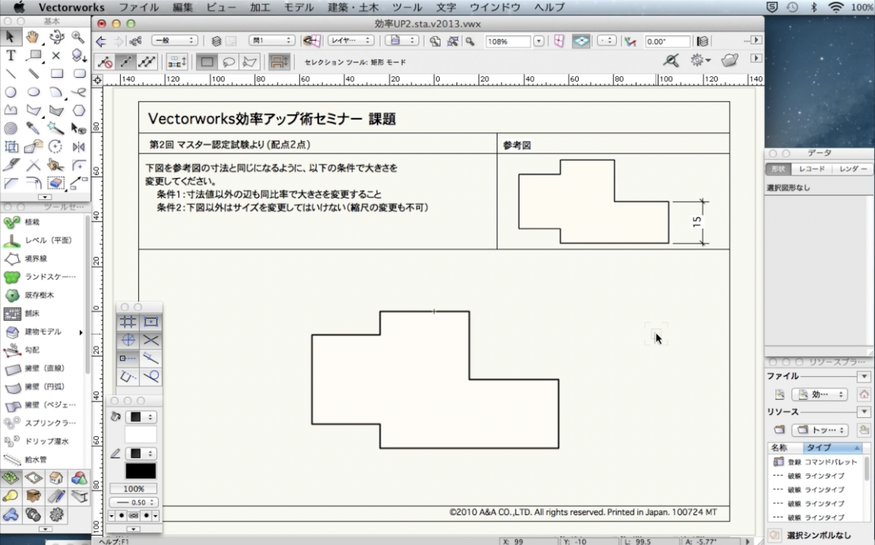Select the Polygon tool
Screen dimensions: 875x545
tap(33, 111)
